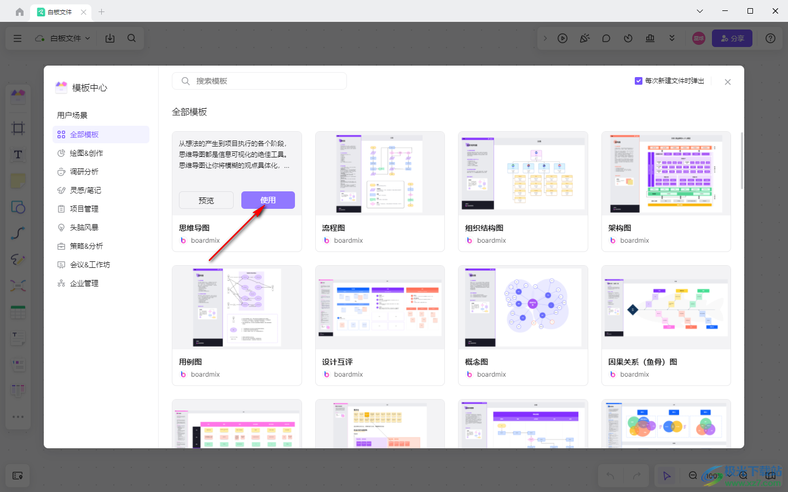
Task: Click the 思维导图 template title
Action: pos(194,228)
